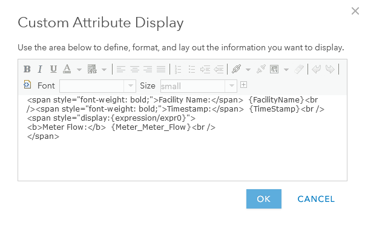Open text color dropdown arrow

pyautogui.click(x=79, y=70)
